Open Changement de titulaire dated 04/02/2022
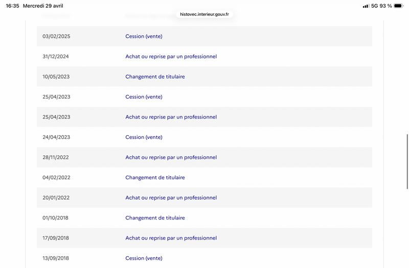 pos(155,178)
